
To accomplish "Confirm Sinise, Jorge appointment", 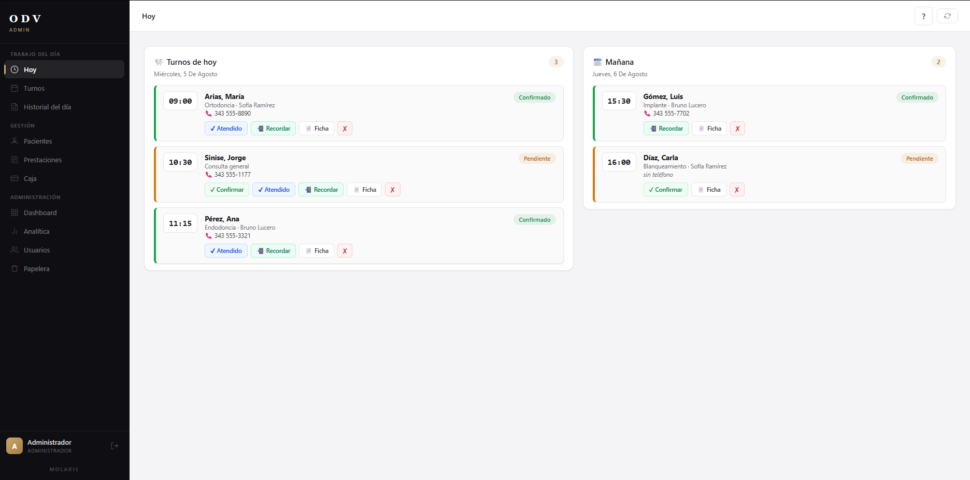I will [227, 190].
